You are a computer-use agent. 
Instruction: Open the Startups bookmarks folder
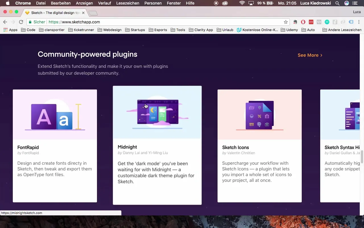pyautogui.click(x=135, y=30)
